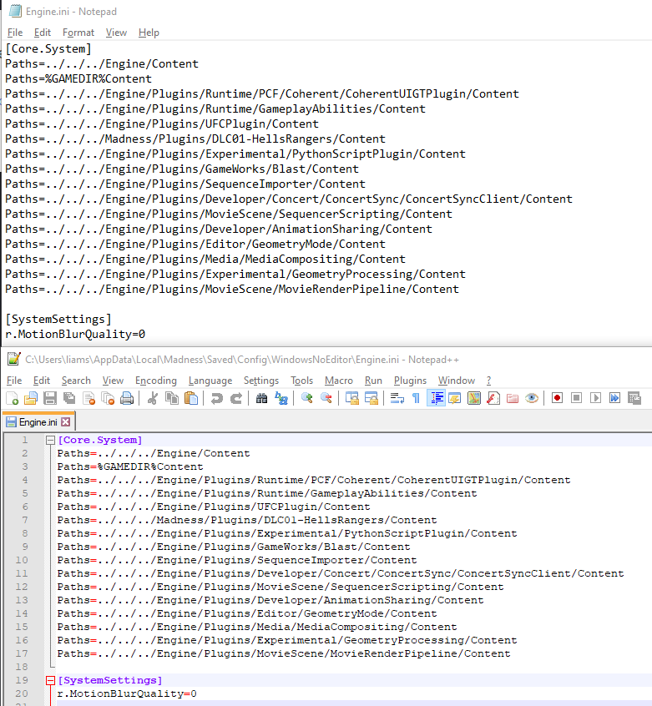
Task: Toggle synchronize horizontal scrolling icon
Action: [371, 398]
